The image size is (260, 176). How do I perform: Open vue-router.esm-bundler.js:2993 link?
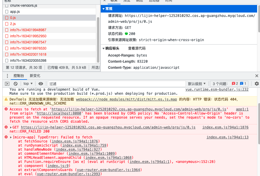coord(68,174)
